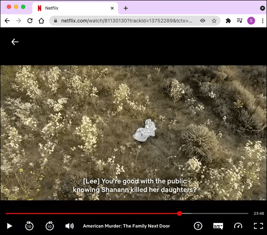Image resolution: width=267 pixels, height=235 pixels.
Task: Open a new browser tab
Action: [x=126, y=8]
